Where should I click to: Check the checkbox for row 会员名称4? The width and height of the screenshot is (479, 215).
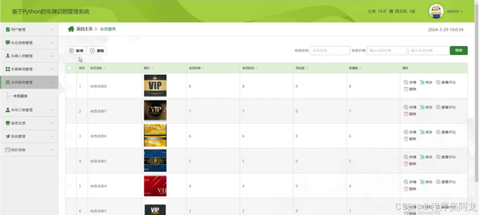pyautogui.click(x=69, y=186)
